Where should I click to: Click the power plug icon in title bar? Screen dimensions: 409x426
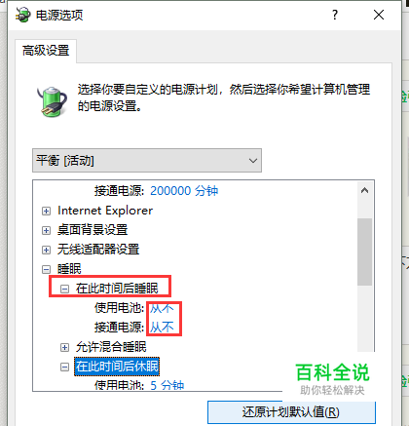tap(22, 15)
